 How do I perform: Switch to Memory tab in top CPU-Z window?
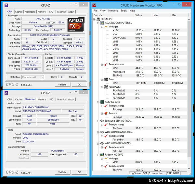click(x=42, y=12)
